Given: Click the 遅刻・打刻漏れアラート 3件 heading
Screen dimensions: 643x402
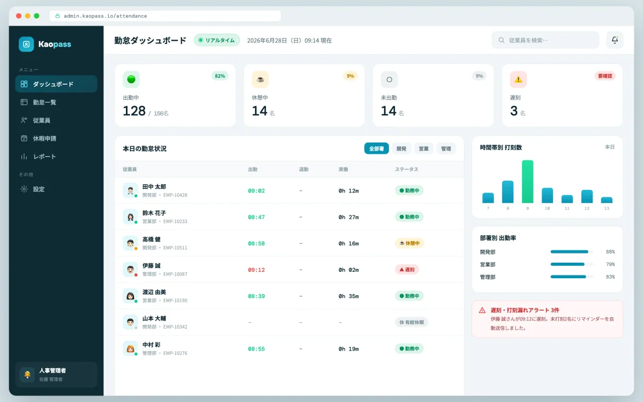Looking at the screenshot, I should (x=525, y=310).
